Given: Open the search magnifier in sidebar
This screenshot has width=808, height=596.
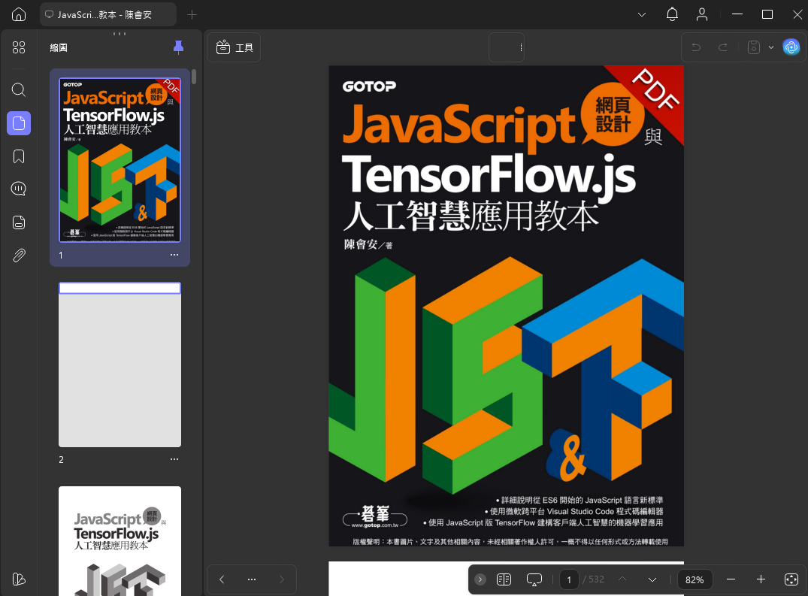Looking at the screenshot, I should (19, 89).
